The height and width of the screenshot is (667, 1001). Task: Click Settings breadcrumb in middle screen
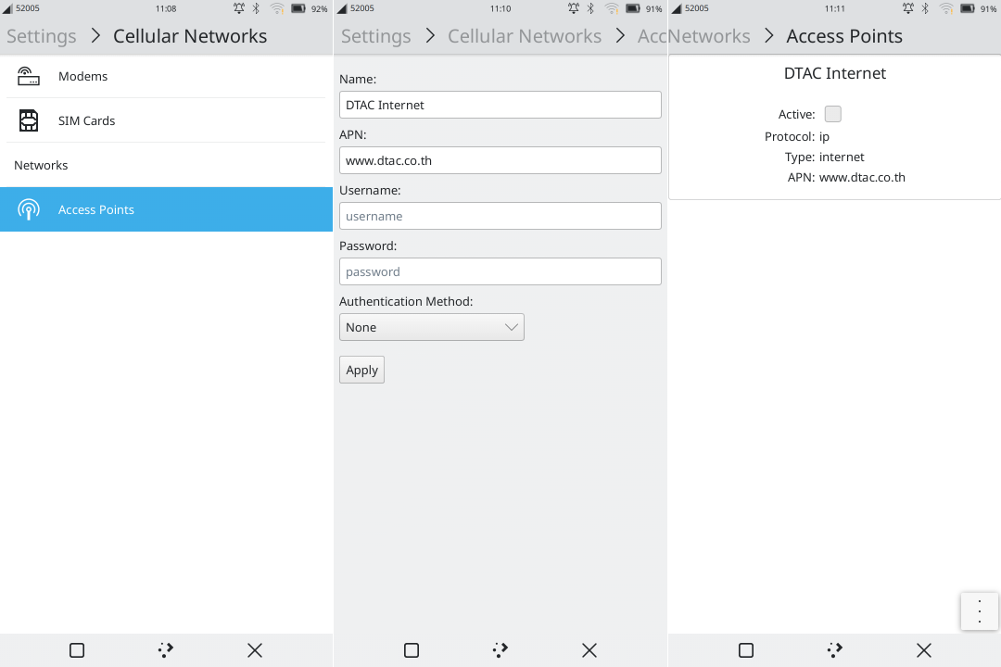pos(376,36)
